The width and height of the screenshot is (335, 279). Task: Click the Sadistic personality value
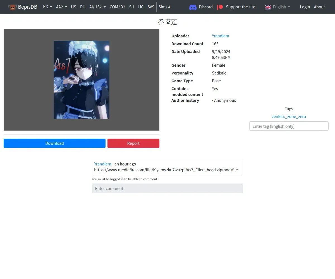219,73
